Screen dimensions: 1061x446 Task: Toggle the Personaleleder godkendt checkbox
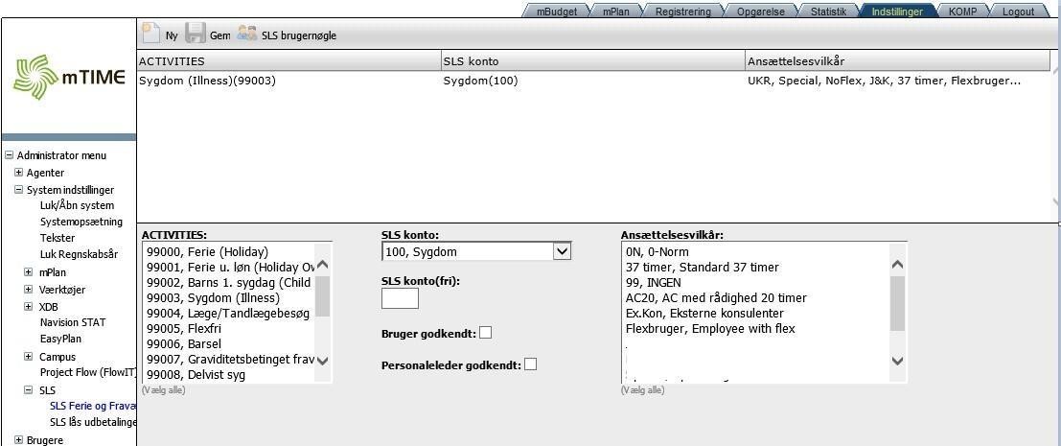coord(530,364)
